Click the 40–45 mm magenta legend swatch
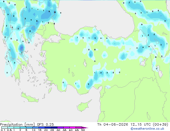This screenshot has height=131, width=170. pos(73,128)
